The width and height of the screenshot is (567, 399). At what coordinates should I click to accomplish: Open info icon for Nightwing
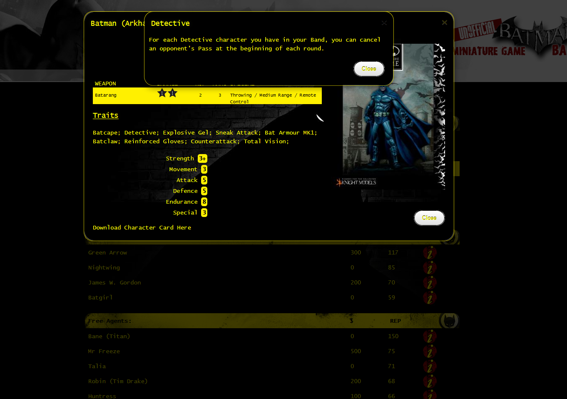point(430,267)
